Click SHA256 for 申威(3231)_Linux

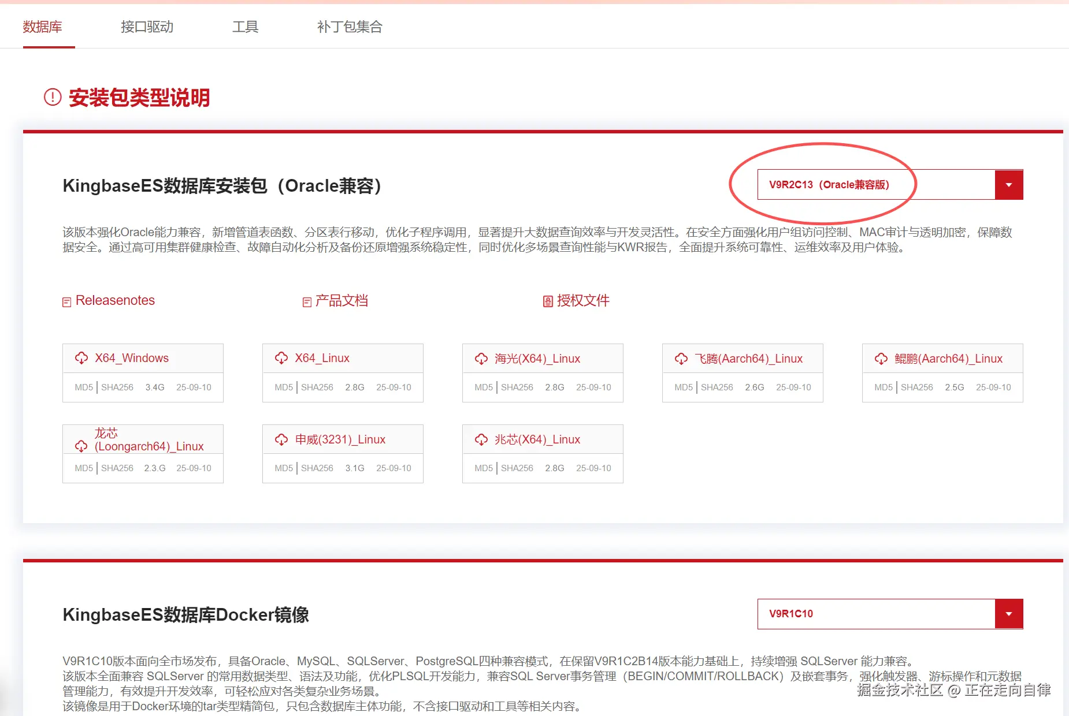point(317,468)
